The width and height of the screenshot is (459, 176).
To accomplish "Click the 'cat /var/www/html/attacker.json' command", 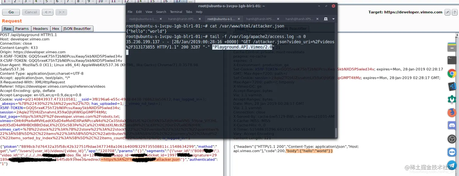I will click(247, 26).
